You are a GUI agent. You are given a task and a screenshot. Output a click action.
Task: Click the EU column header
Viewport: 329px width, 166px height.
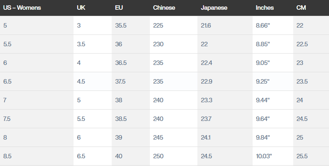(119, 8)
